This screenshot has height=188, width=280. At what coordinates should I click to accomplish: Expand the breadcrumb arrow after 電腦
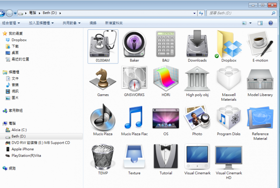coord(39,13)
